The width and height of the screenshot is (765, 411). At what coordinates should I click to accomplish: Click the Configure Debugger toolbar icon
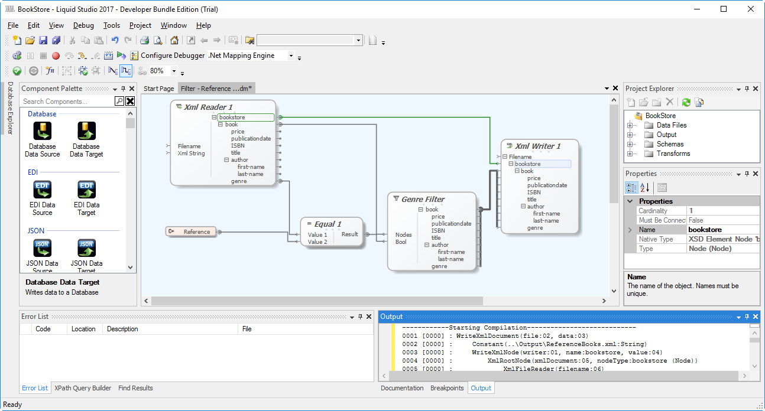[134, 55]
